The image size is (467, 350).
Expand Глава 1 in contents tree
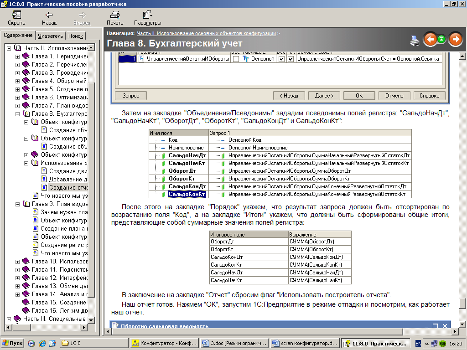pyautogui.click(x=18, y=57)
